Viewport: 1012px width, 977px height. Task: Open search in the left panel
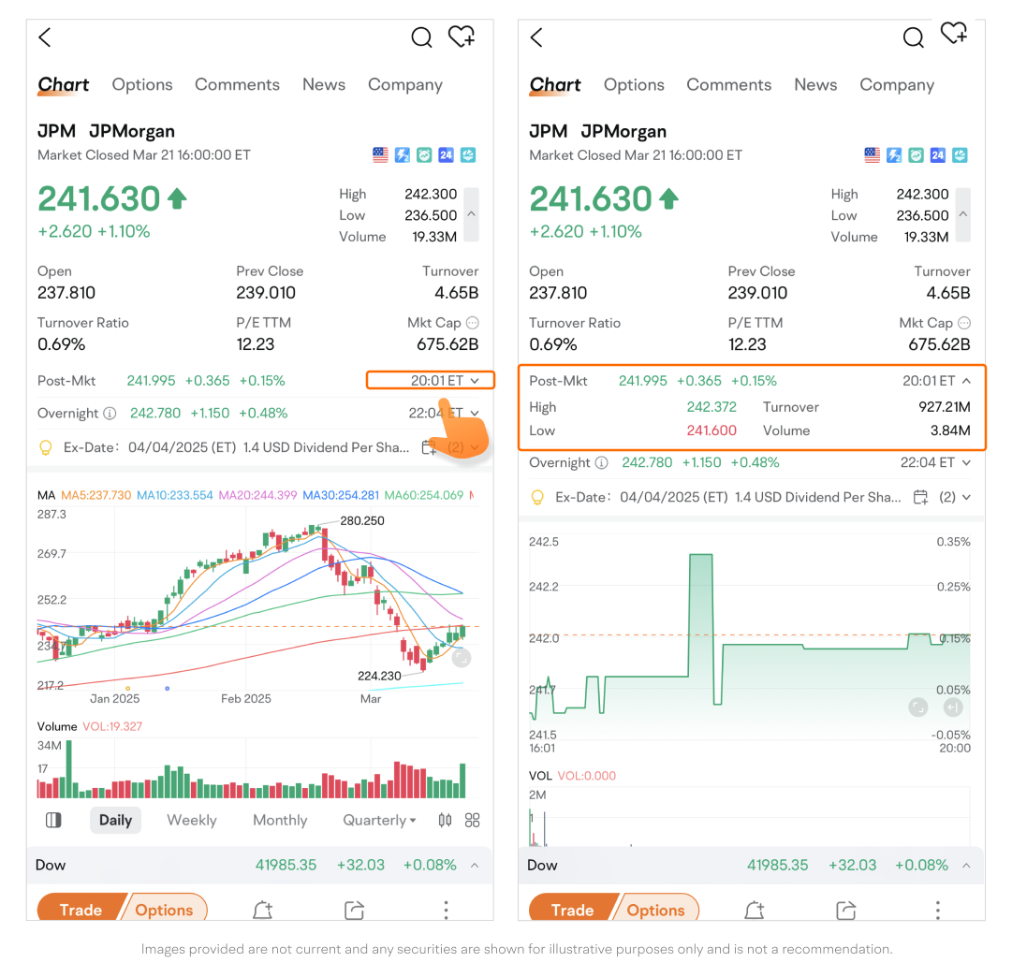(421, 37)
